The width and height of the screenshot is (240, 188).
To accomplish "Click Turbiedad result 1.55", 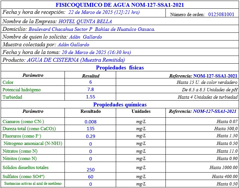I will tap(90, 97).
